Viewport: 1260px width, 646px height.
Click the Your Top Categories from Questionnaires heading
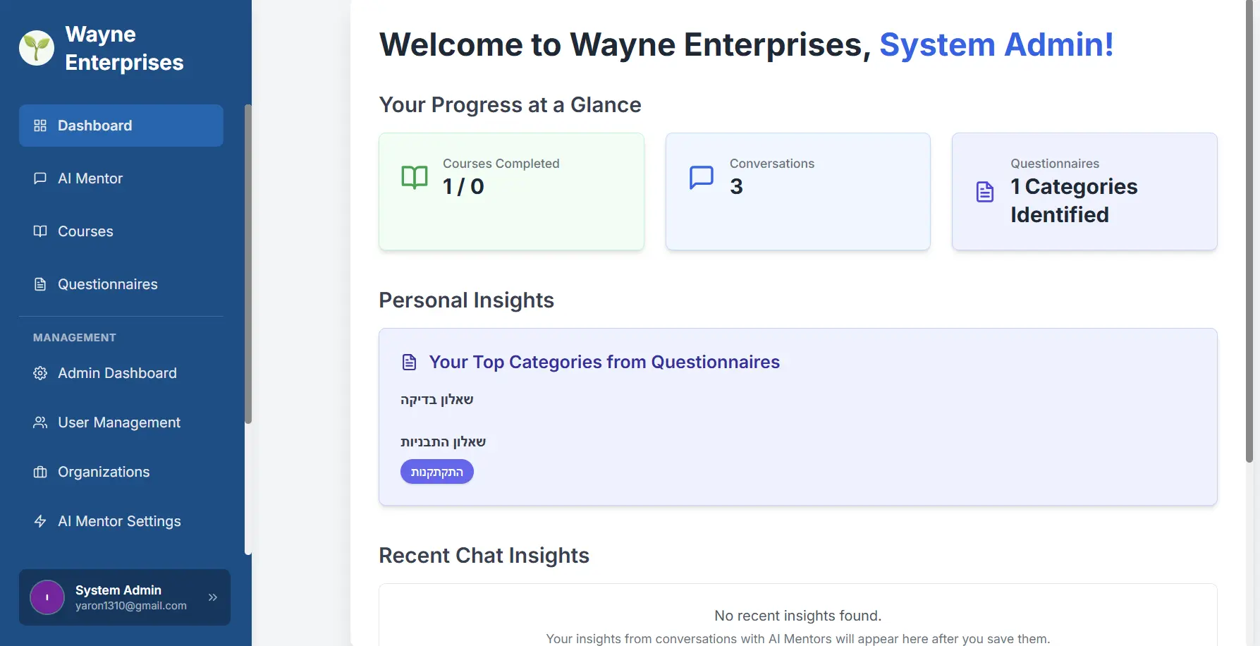(604, 362)
